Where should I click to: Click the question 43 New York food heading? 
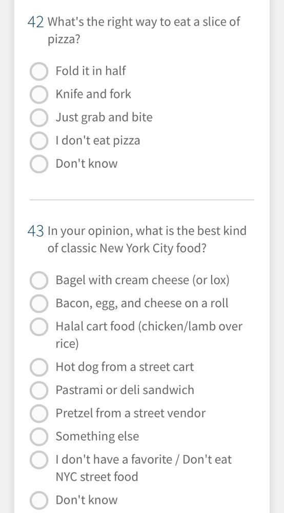point(137,240)
